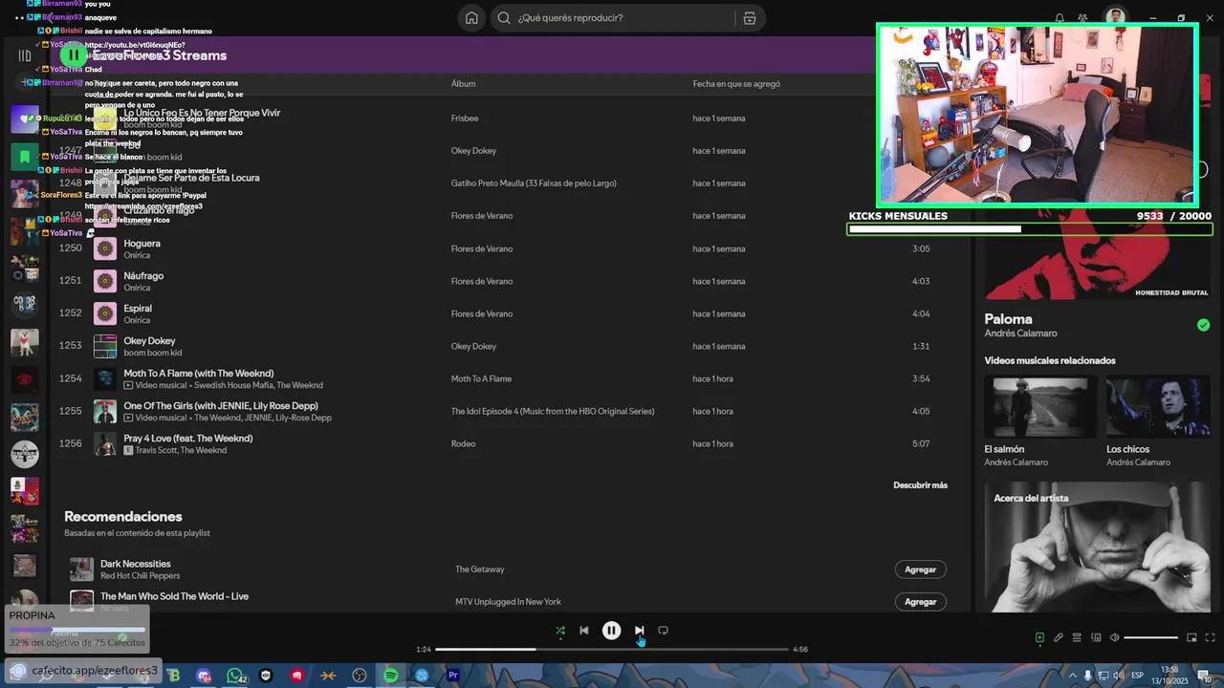Open Premiere Pro in the taskbar

[453, 676]
